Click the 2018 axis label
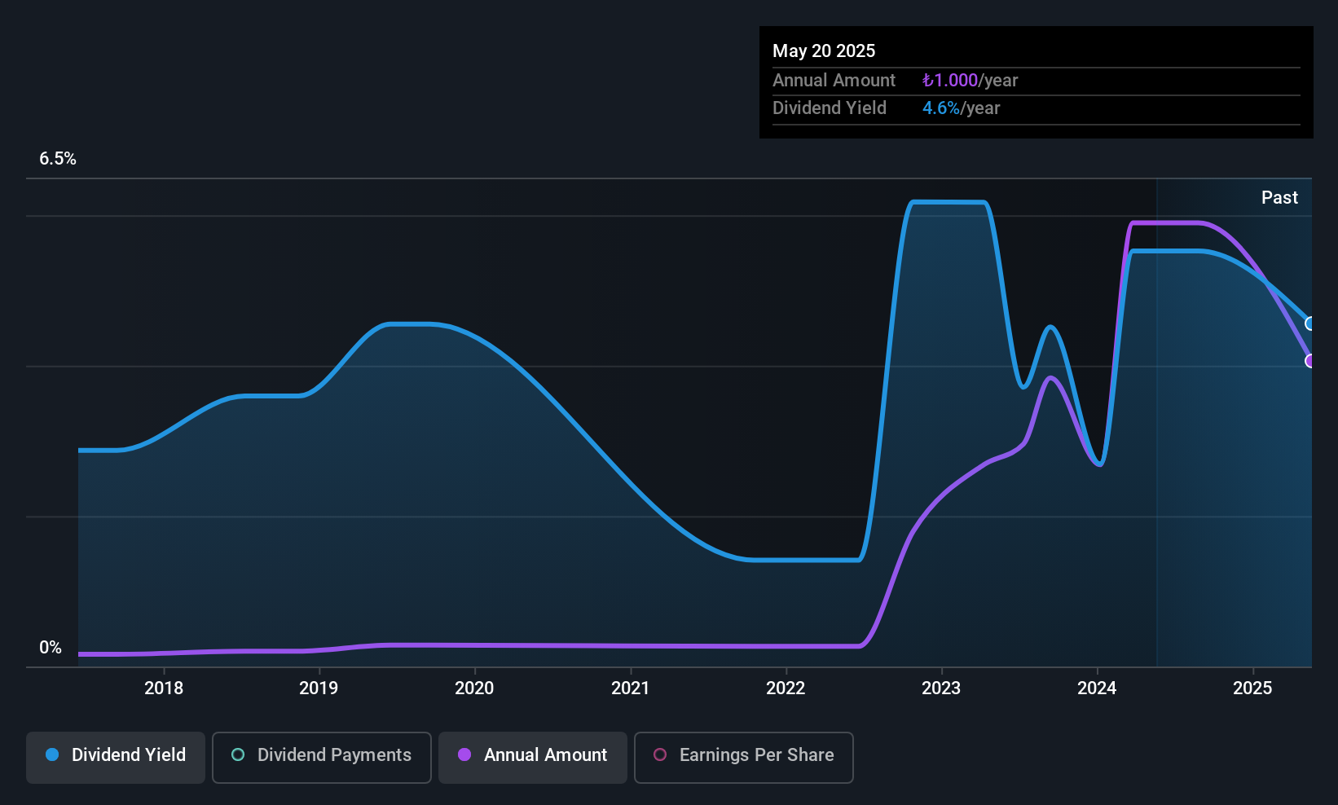Image resolution: width=1338 pixels, height=805 pixels. tap(164, 688)
